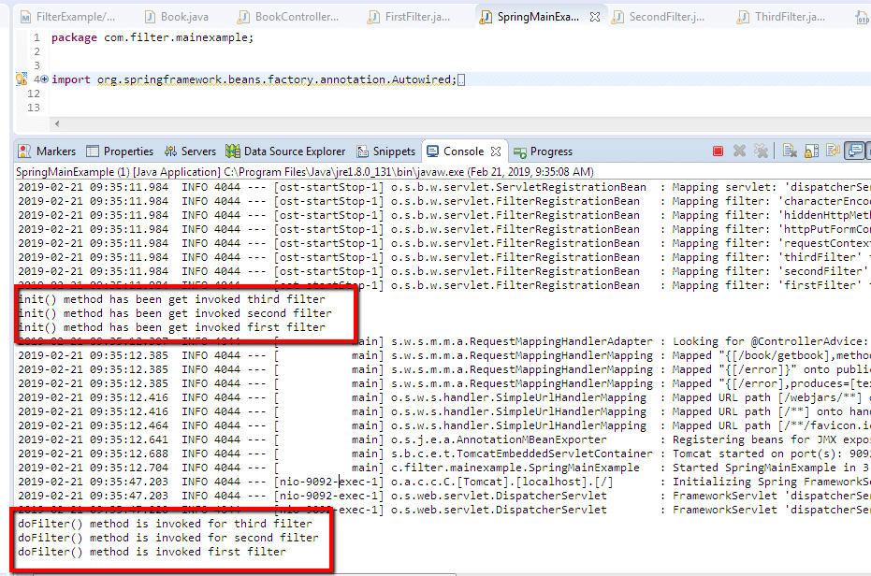The height and width of the screenshot is (576, 871).
Task: Toggle Word Wrap in console toolbar
Action: point(831,151)
